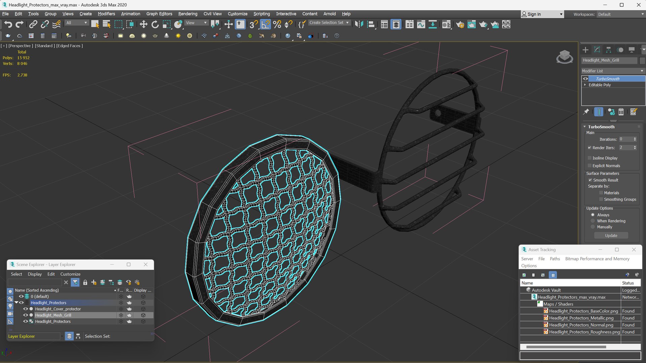Viewport: 646px width, 363px height.
Task: Expand the Editable Poly modifier
Action: click(x=585, y=85)
